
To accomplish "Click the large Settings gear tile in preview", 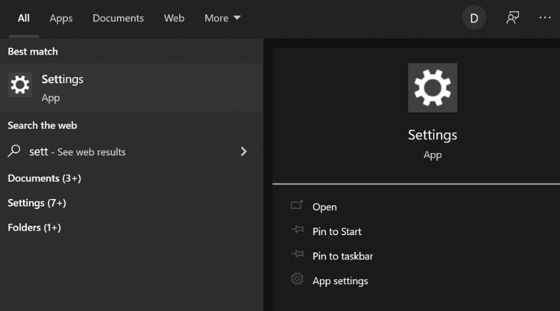I will pyautogui.click(x=432, y=88).
